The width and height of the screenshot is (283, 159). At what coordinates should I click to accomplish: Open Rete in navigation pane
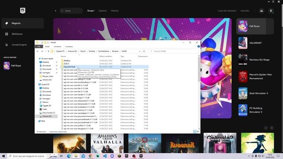pos(43,121)
